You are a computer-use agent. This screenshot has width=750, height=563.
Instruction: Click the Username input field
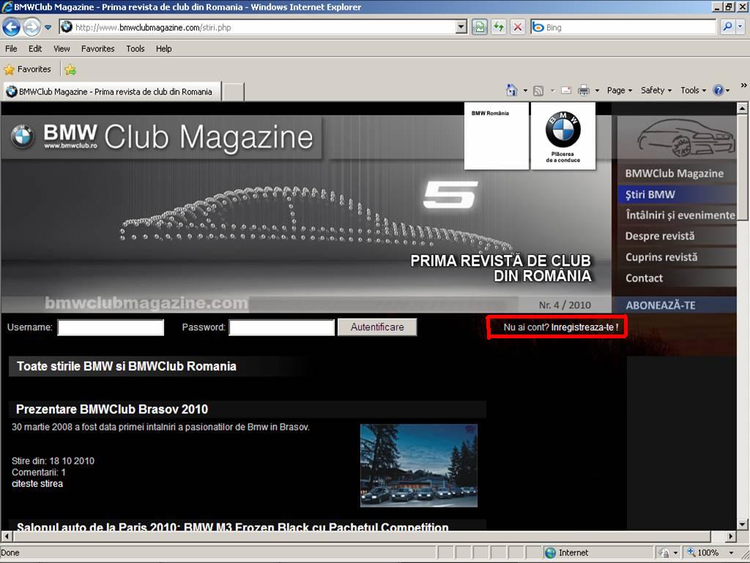111,327
